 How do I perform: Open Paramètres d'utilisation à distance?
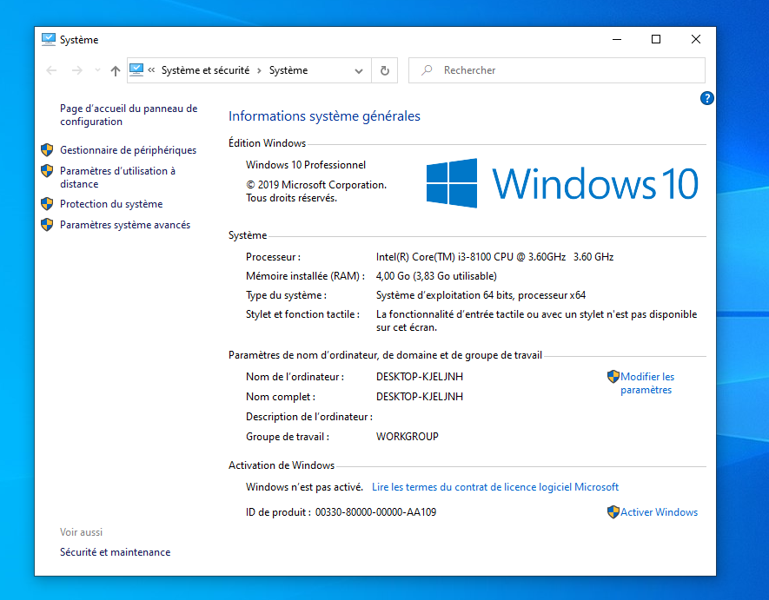pos(117,177)
